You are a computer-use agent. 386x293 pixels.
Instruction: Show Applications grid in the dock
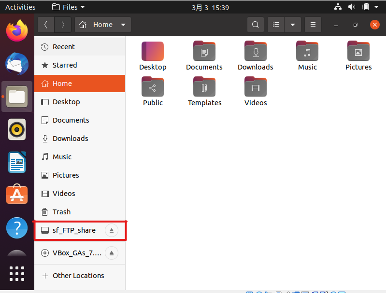(x=17, y=274)
